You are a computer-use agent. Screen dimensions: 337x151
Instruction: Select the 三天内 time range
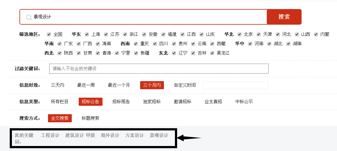[x=58, y=85]
